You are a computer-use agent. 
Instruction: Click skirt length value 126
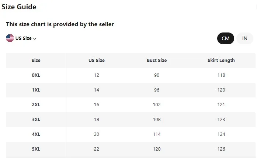tap(221, 149)
